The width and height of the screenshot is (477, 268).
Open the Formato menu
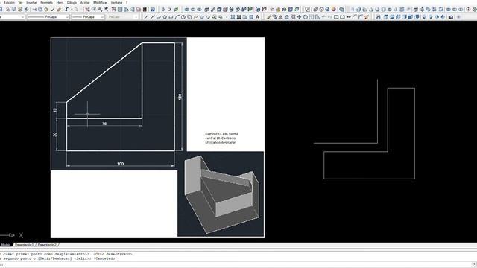(46, 2)
